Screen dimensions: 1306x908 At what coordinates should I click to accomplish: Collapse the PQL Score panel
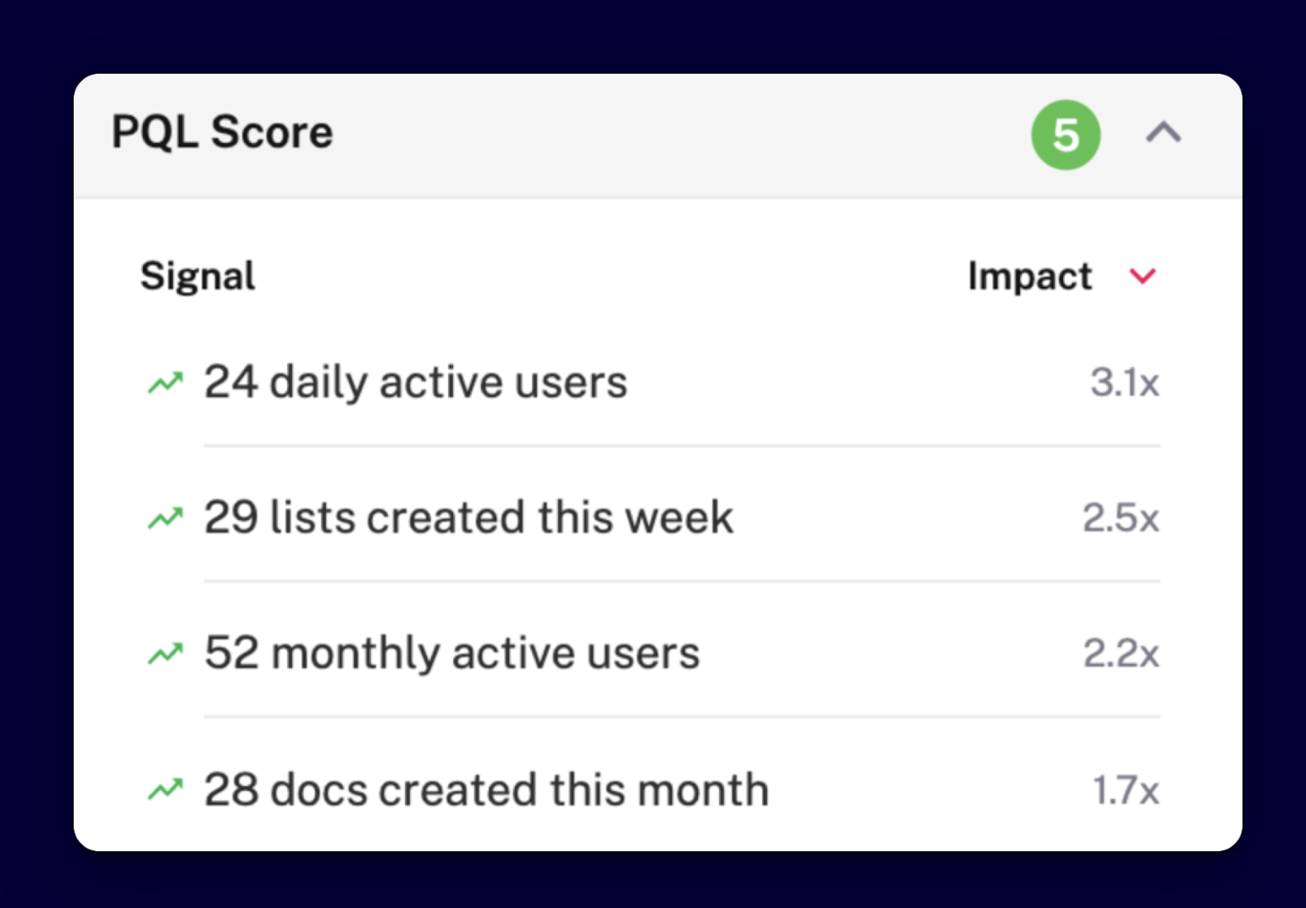click(1164, 133)
